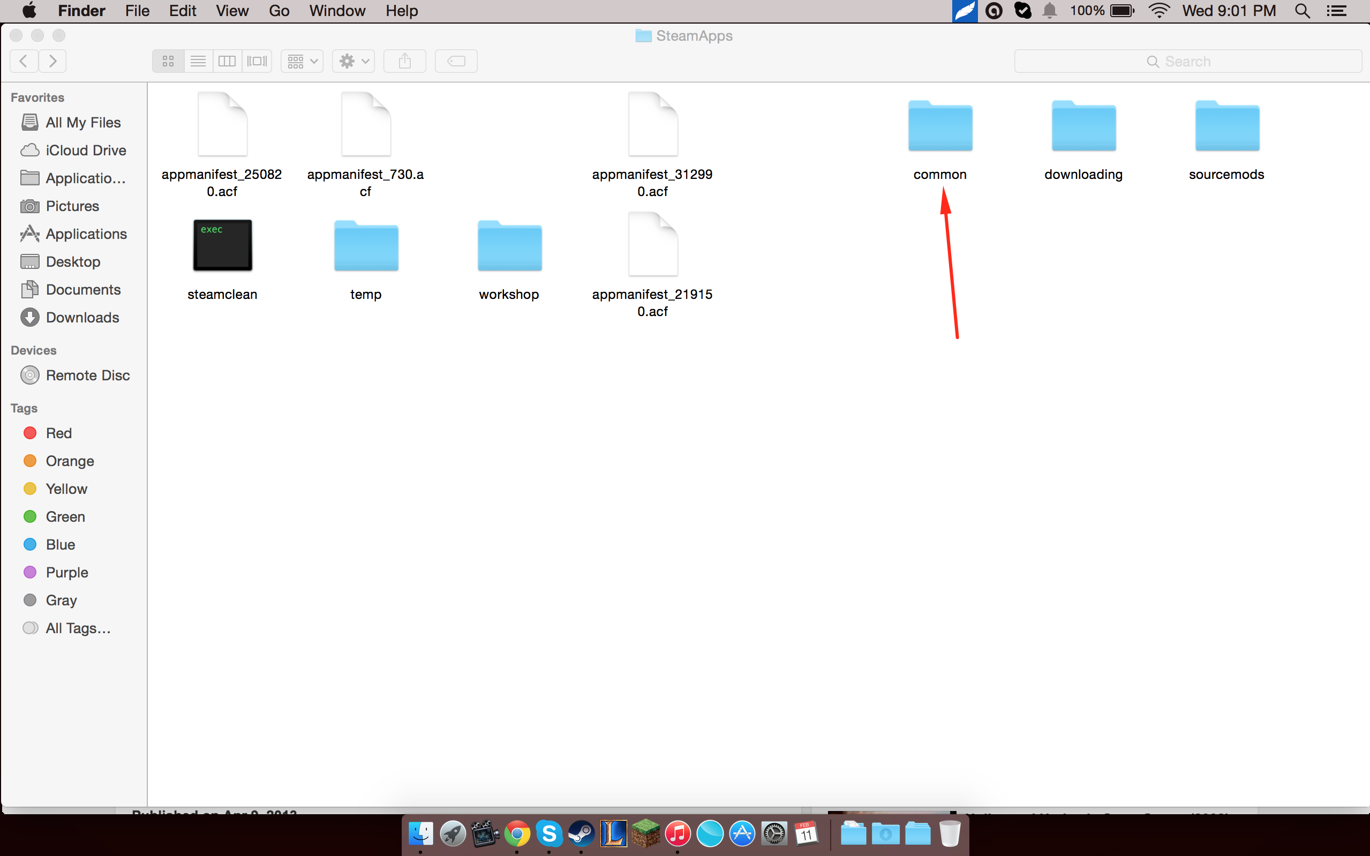
Task: Switch to list view mode
Action: (x=198, y=61)
